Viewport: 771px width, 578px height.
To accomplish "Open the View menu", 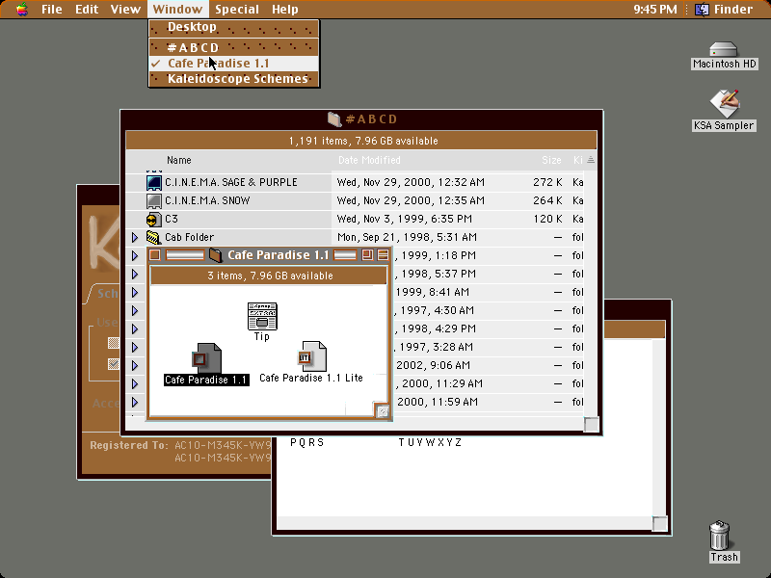I will (125, 9).
